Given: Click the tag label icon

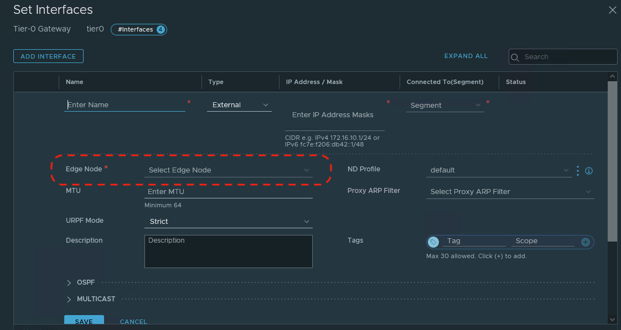Looking at the screenshot, I should (434, 242).
